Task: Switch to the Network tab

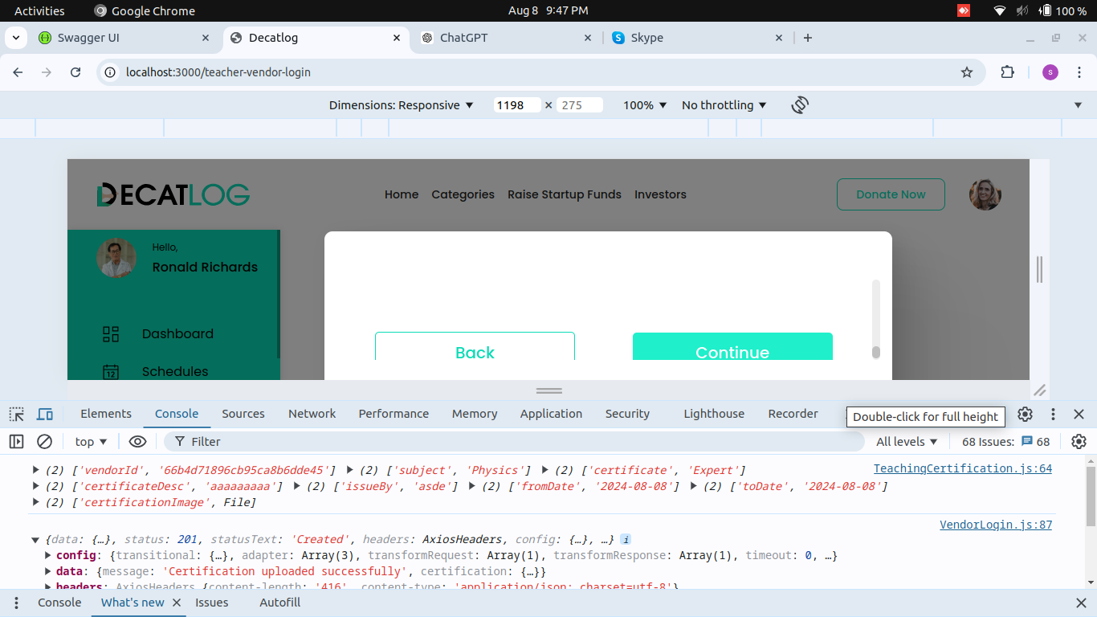Action: (312, 414)
